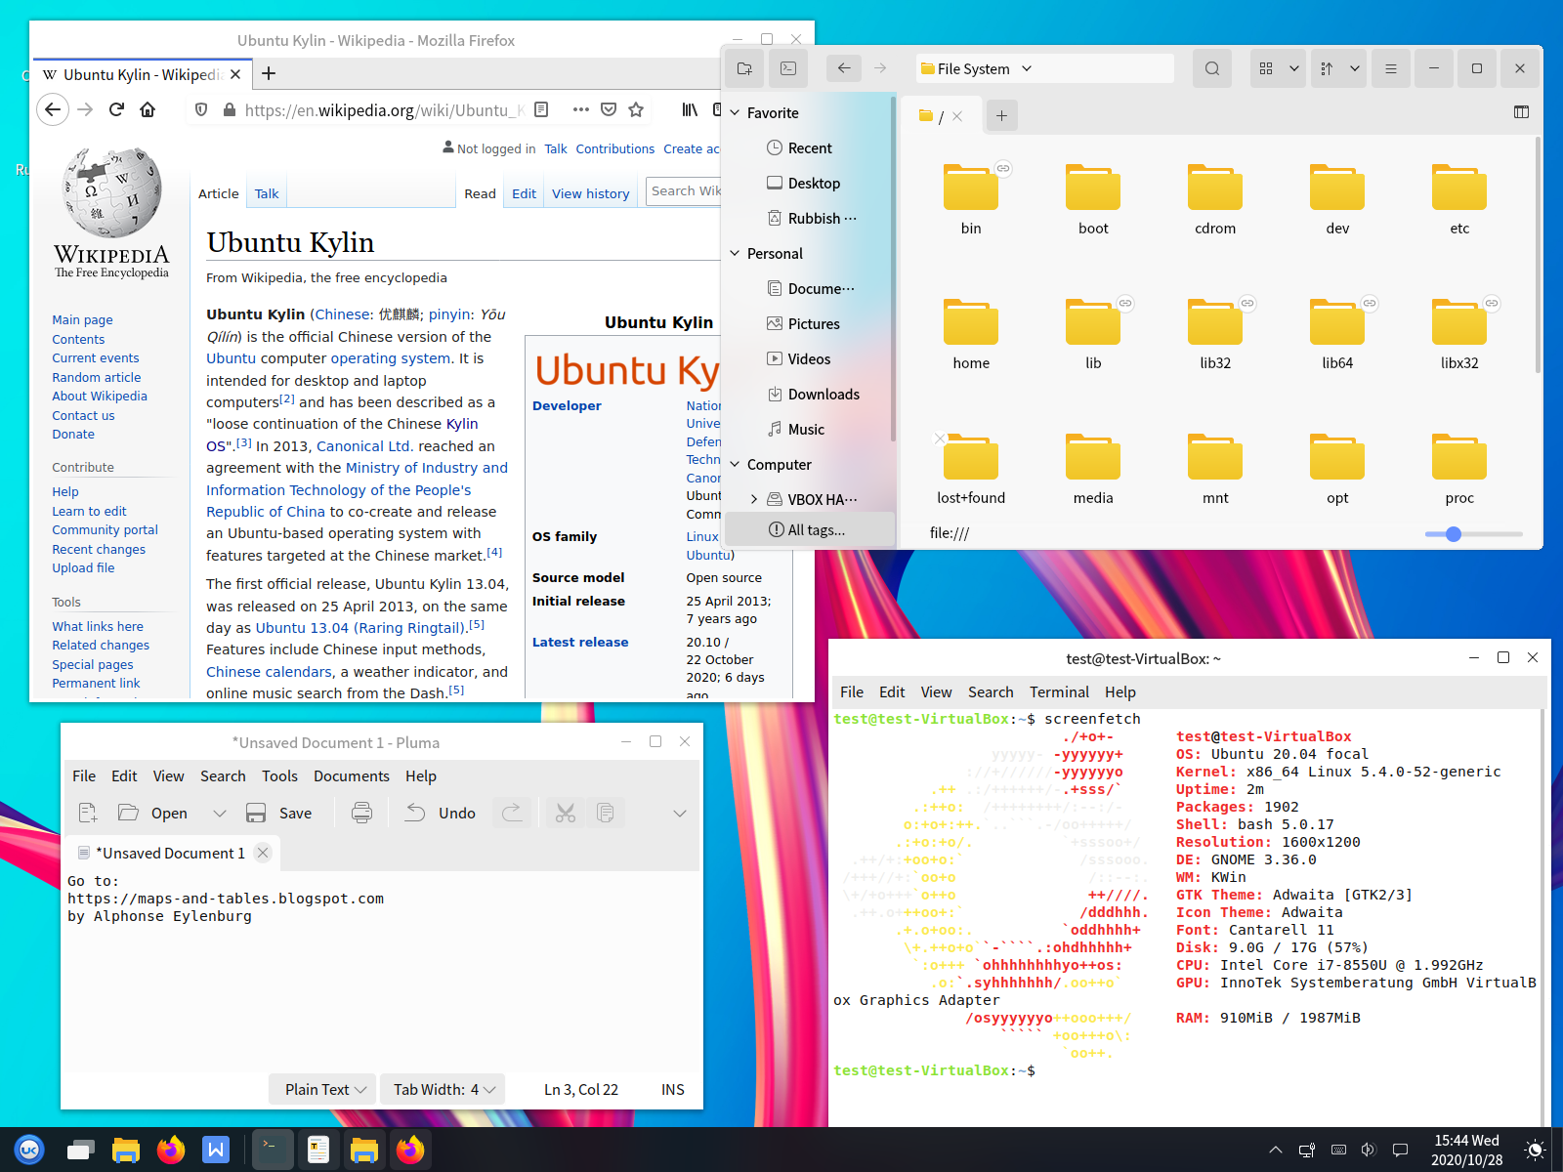Image resolution: width=1563 pixels, height=1172 pixels.
Task: Open the file manager hamburger menu icon
Action: [x=1390, y=68]
